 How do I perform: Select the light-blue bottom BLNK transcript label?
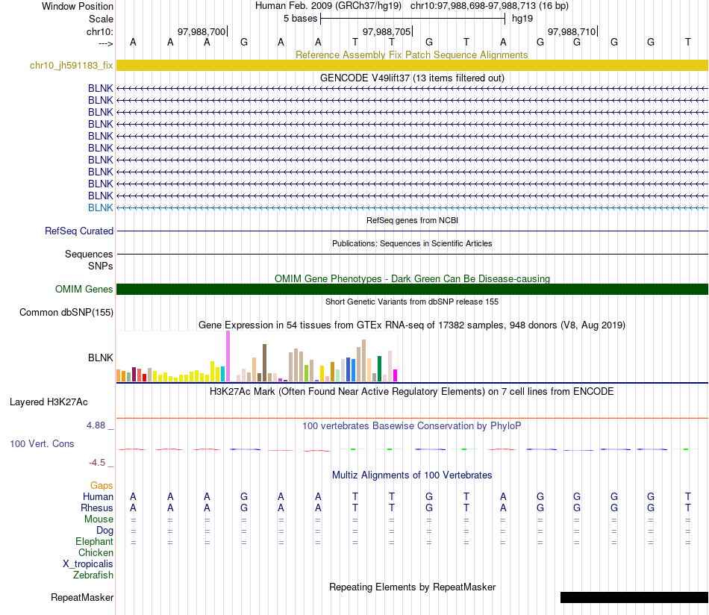pos(101,207)
